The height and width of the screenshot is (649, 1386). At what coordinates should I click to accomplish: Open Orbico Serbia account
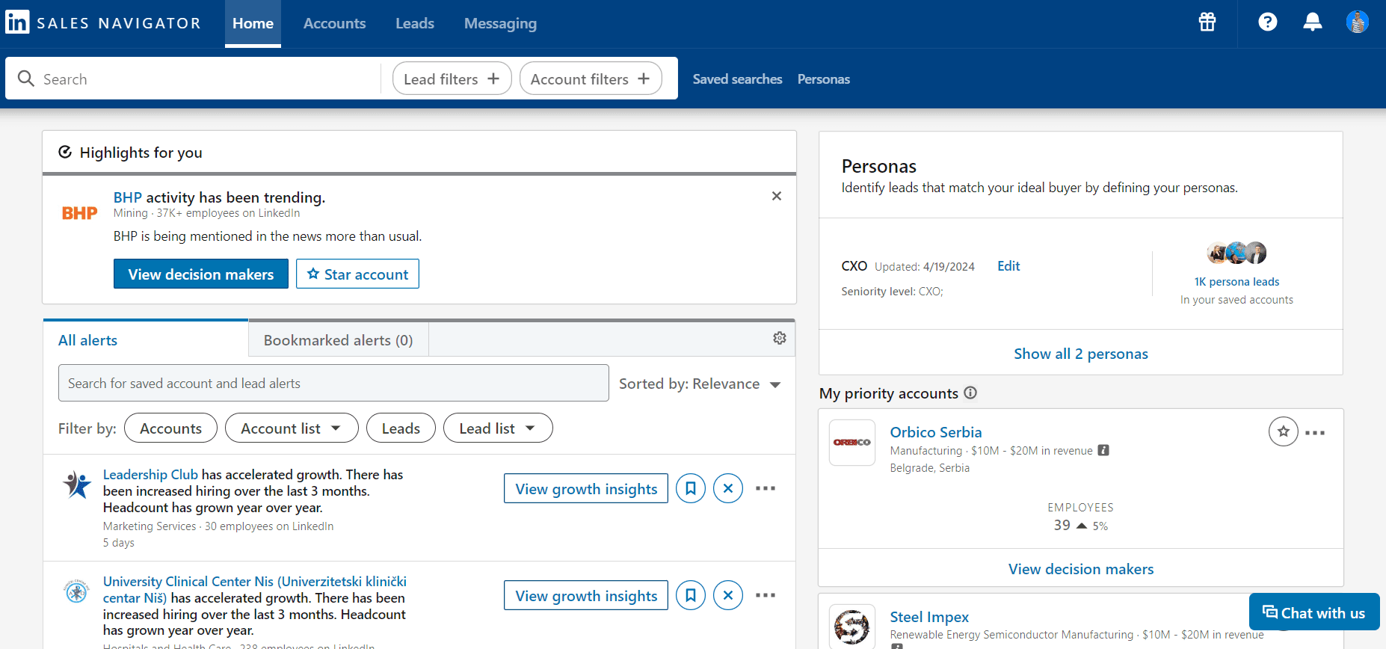(x=936, y=432)
